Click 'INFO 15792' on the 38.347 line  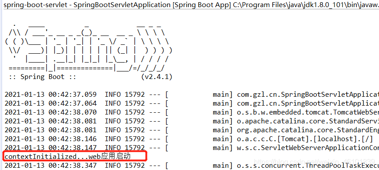(125, 166)
